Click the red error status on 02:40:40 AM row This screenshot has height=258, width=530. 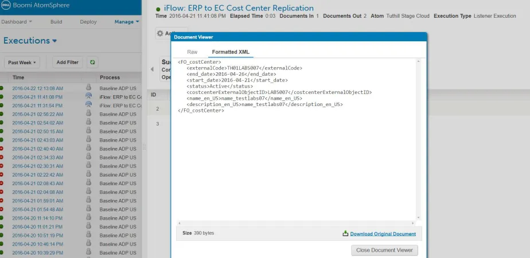pyautogui.click(x=1, y=148)
